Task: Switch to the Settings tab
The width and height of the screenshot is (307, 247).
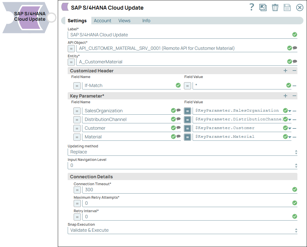Action: (x=77, y=21)
